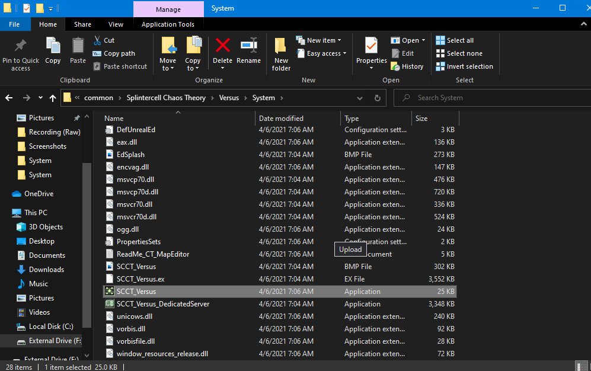Click the History icon
This screenshot has height=371, width=591.
(x=395, y=66)
